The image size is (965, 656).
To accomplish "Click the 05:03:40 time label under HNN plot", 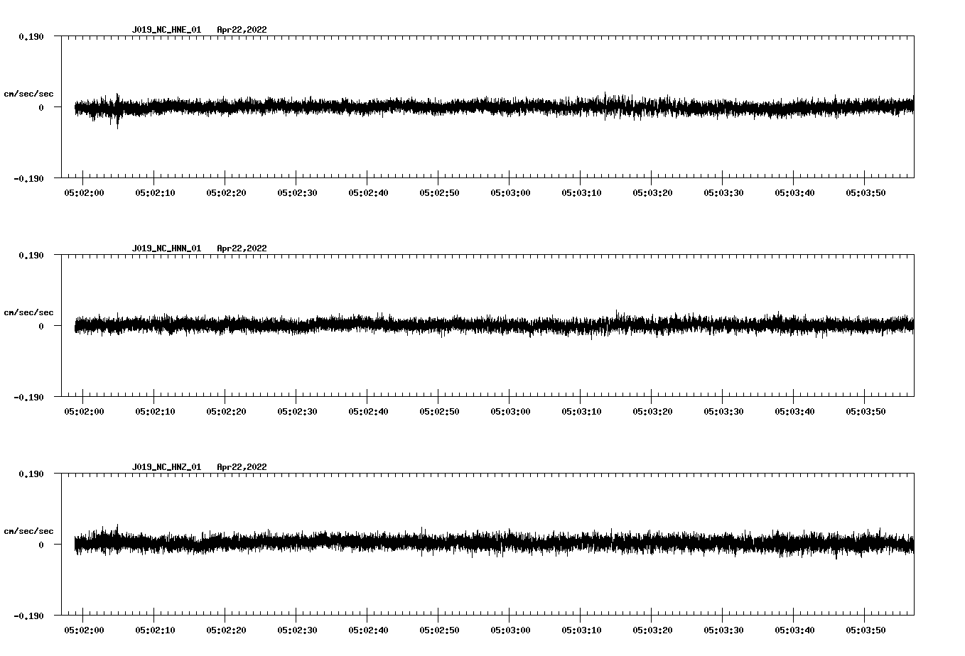I will point(794,412).
